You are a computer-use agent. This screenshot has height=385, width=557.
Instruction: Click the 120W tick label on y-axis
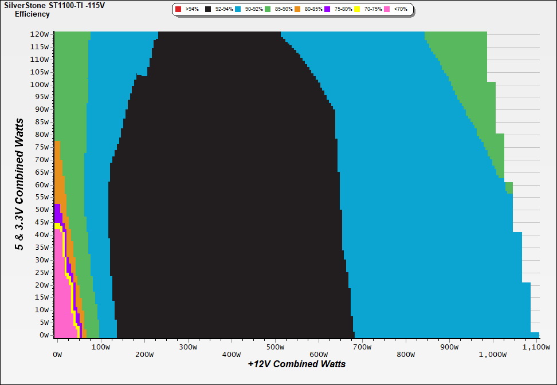tap(40, 34)
